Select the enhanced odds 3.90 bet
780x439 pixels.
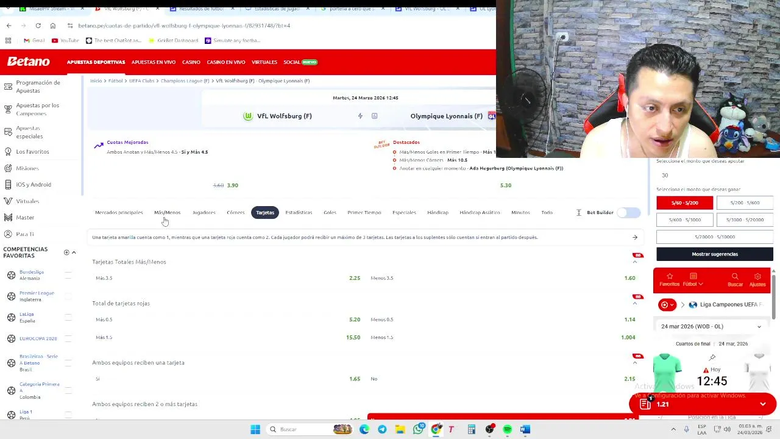tap(232, 185)
